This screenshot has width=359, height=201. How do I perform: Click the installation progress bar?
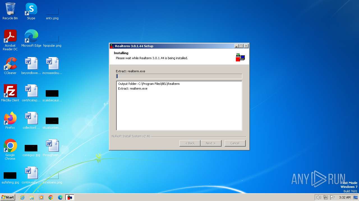tap(179, 76)
